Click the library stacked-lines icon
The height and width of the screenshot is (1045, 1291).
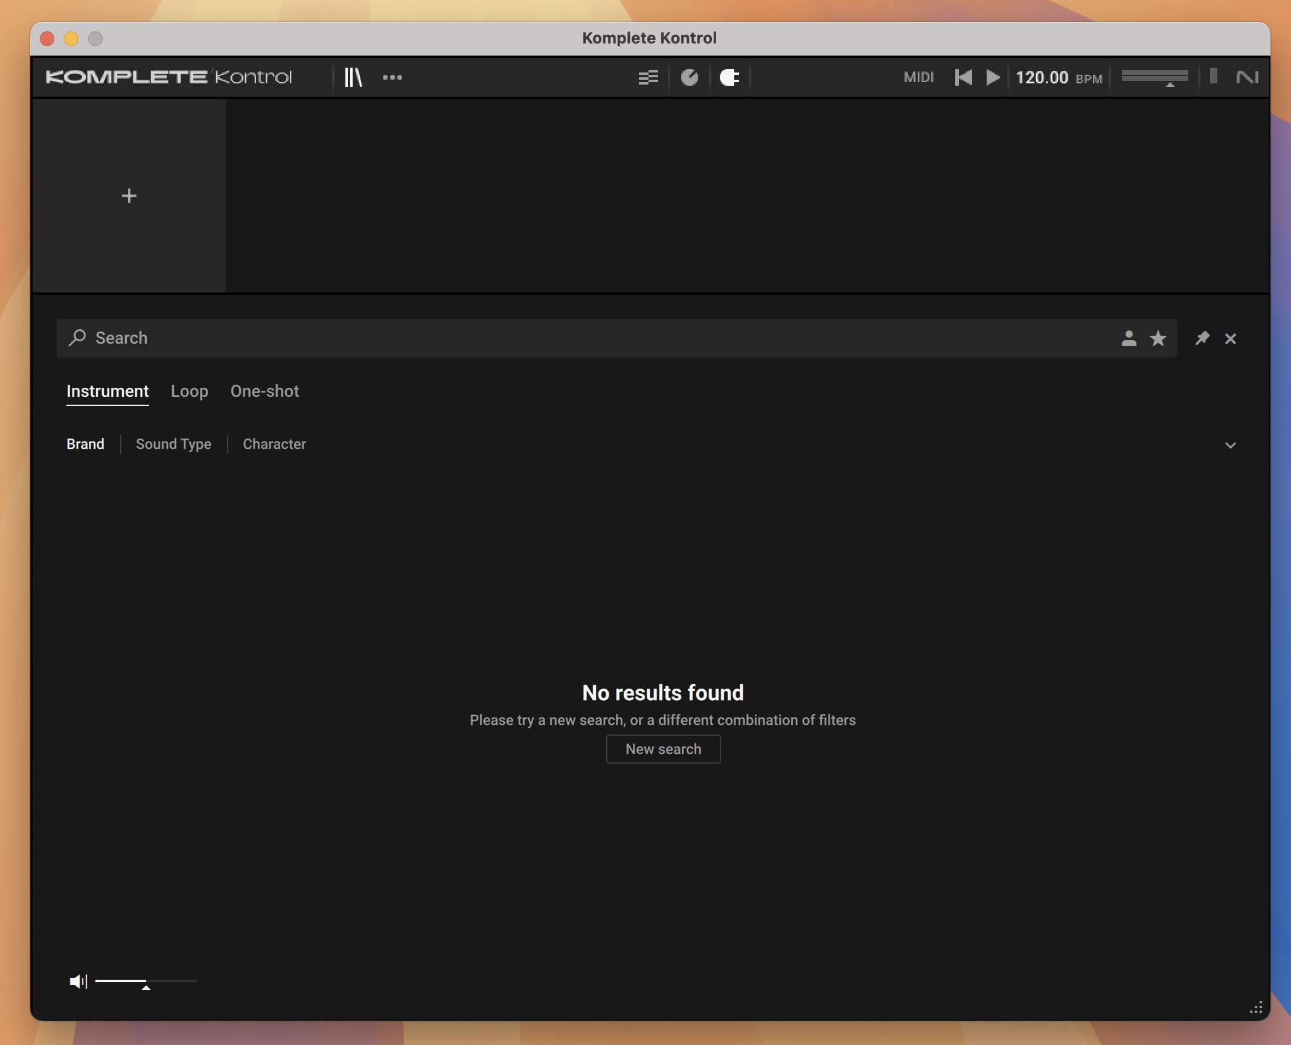pos(353,76)
